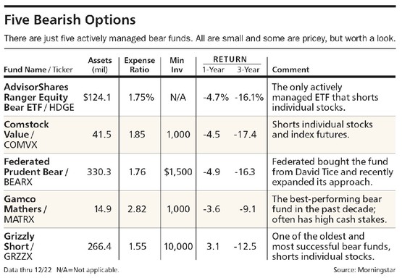Click the AdvisorShares Ranger Equity Bear ETF name
Viewport: 402px width, 278px height.
39,97
